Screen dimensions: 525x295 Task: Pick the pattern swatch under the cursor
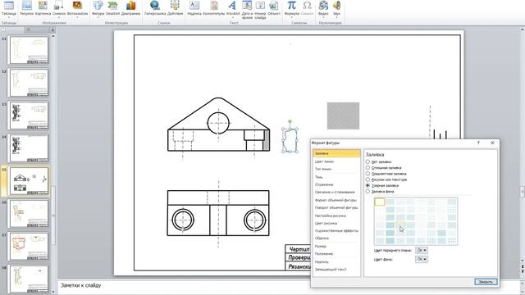click(400, 225)
